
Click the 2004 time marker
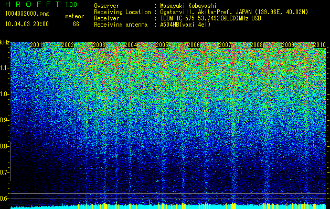point(131,45)
